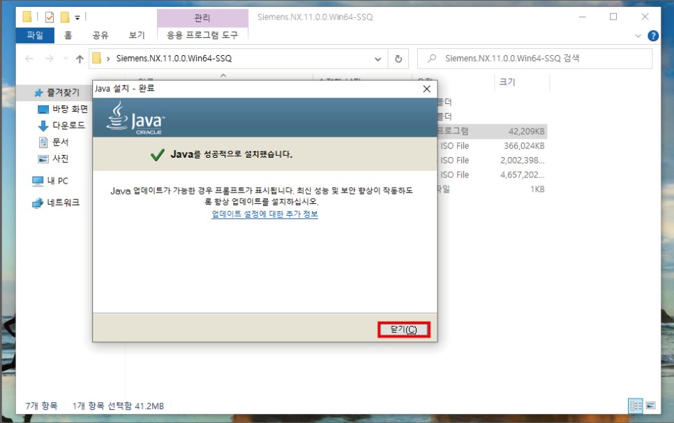
Task: Select 내 PC in navigation pane
Action: [58, 181]
